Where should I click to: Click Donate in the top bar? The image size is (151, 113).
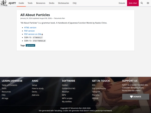coord(122,3)
